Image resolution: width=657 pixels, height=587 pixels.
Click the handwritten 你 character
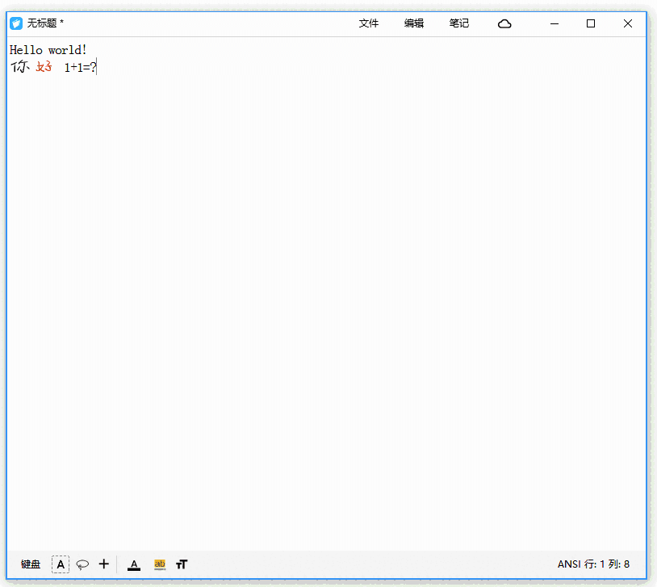(20, 66)
